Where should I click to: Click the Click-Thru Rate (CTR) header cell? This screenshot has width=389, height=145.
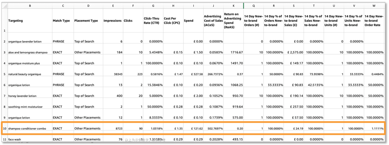(x=153, y=21)
